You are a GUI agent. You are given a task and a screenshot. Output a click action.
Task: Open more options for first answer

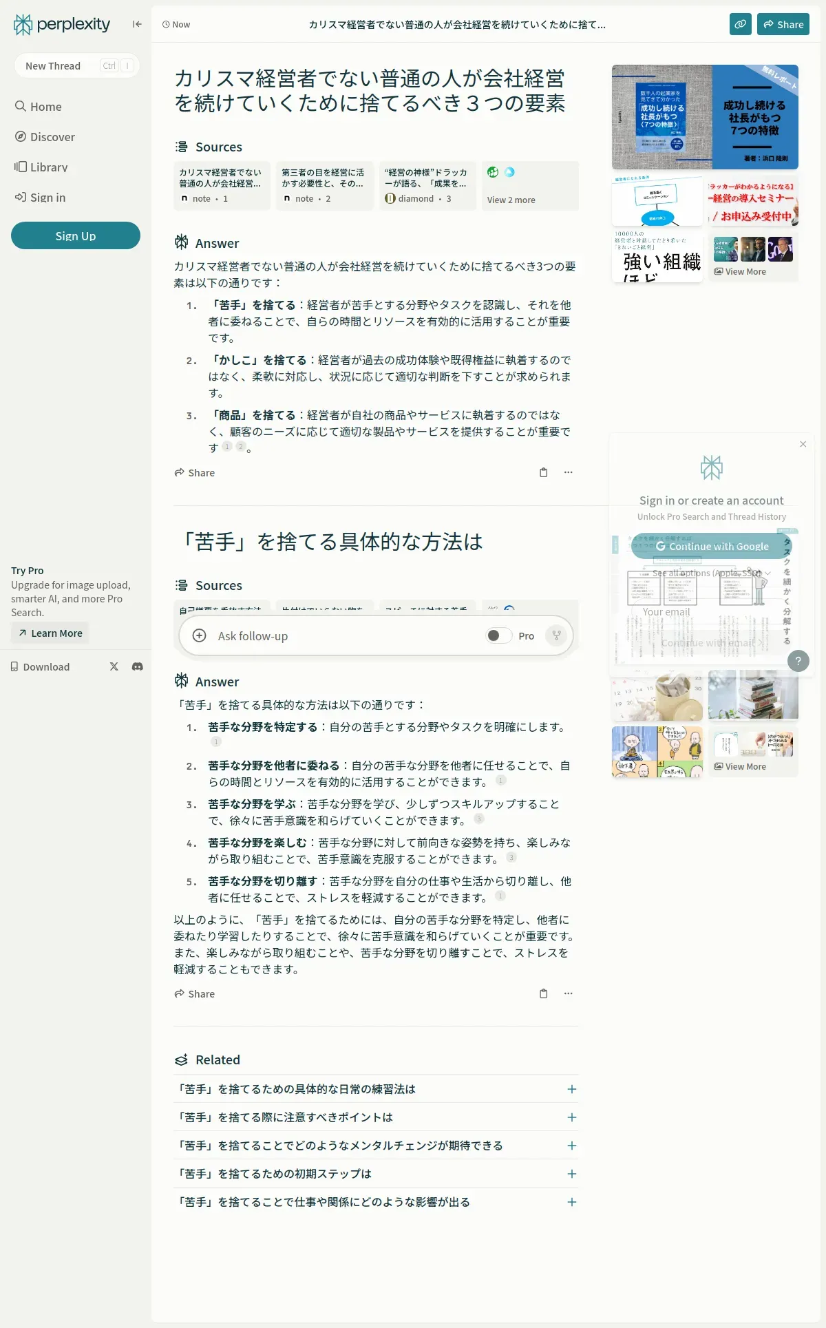point(569,472)
